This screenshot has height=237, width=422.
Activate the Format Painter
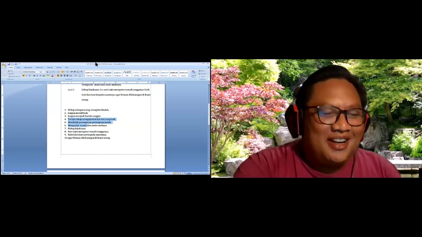pos(14,76)
